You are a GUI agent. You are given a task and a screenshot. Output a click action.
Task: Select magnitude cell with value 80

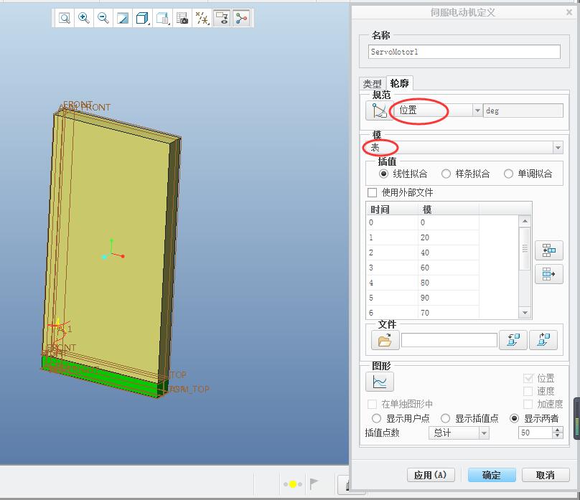pos(449,283)
